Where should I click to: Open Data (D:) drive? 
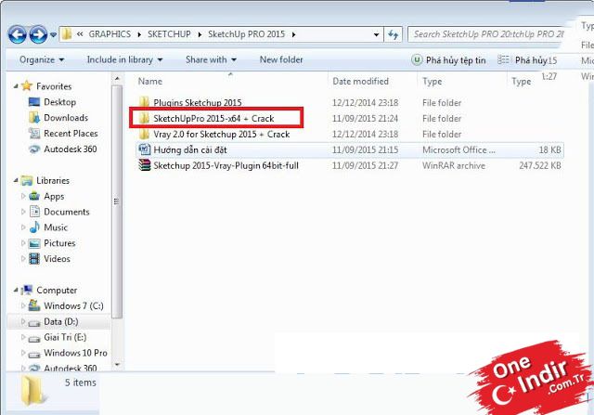pos(61,321)
